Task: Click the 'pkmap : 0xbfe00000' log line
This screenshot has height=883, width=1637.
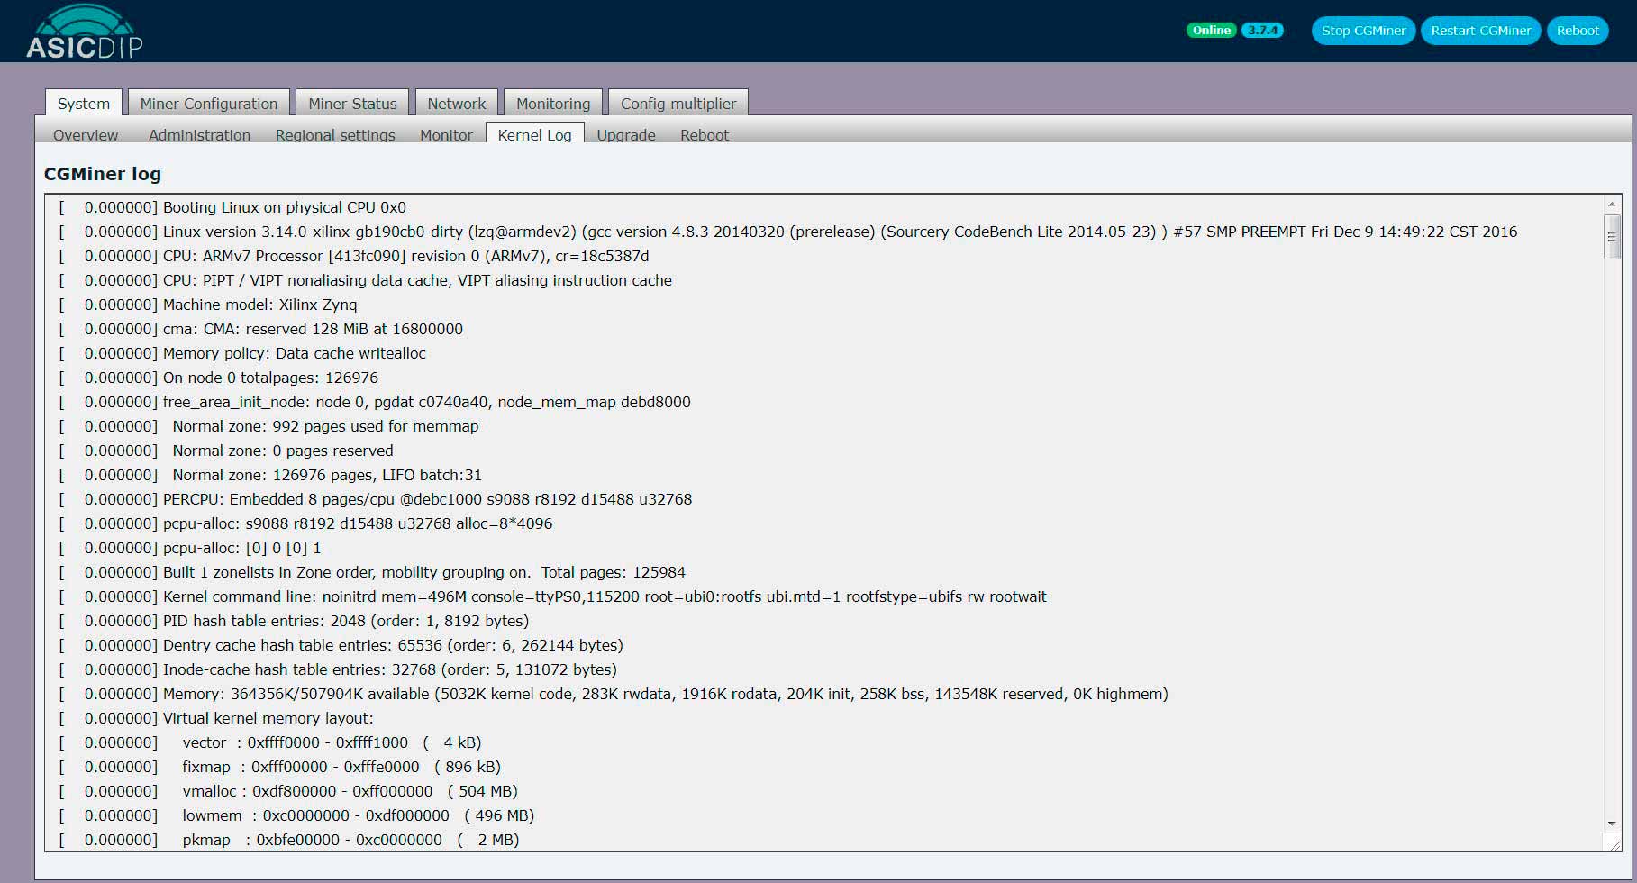Action: click(x=289, y=840)
